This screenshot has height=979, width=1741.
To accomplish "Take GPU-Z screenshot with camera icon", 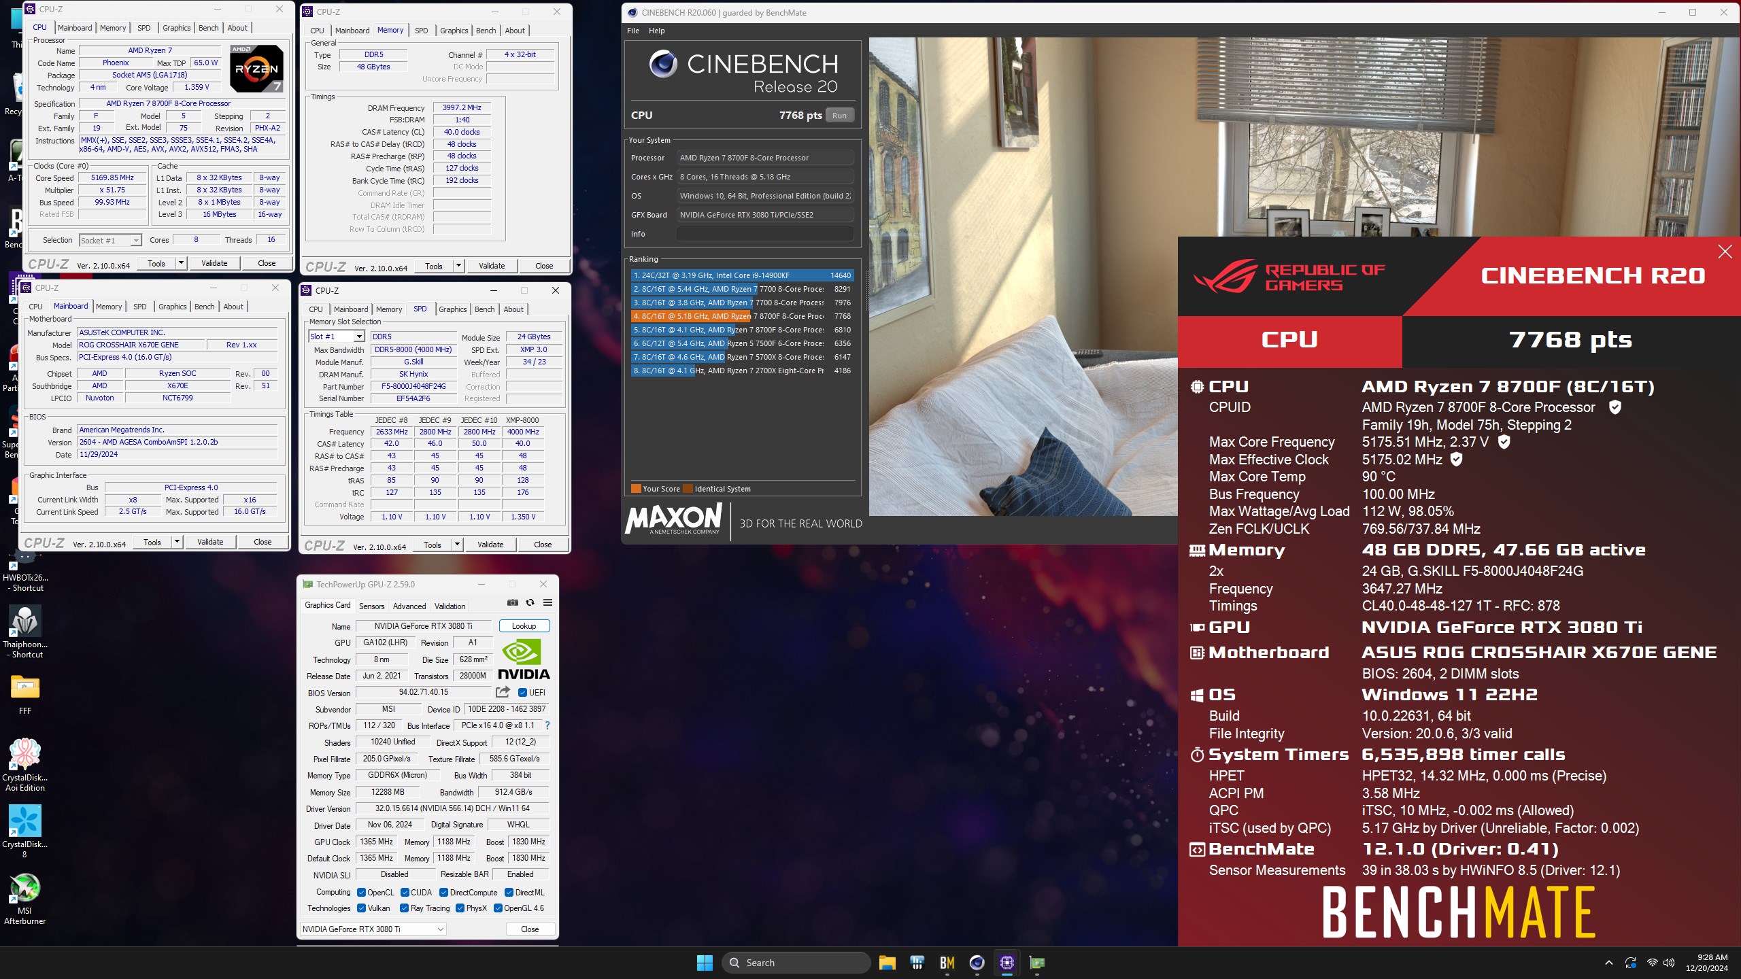I will (x=513, y=602).
